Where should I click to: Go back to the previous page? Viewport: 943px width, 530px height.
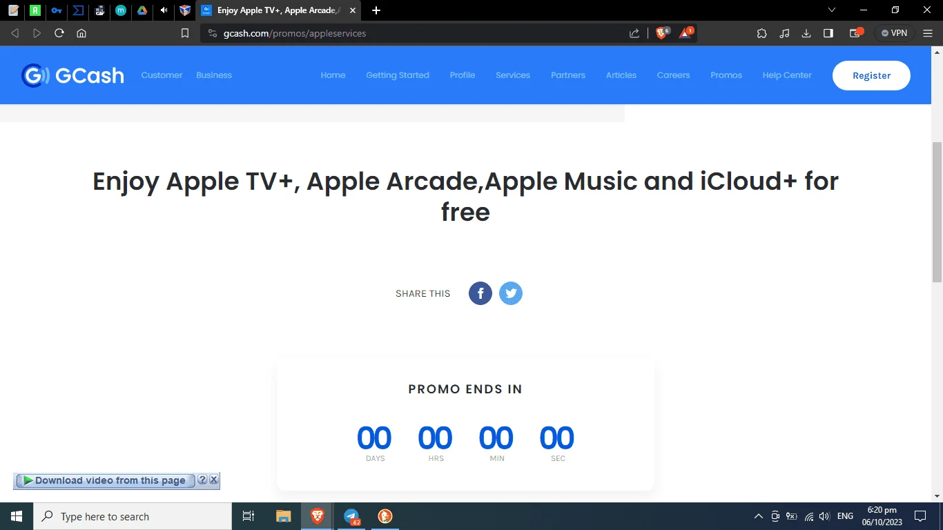tap(15, 33)
